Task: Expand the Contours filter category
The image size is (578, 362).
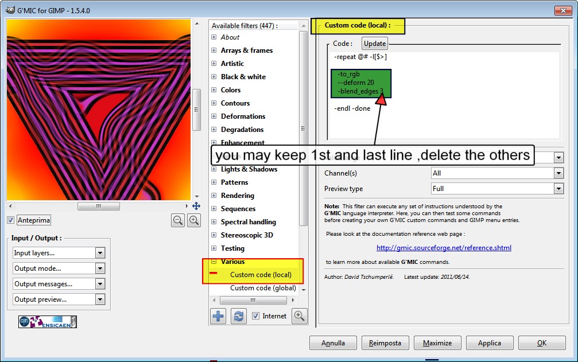Action: [214, 103]
